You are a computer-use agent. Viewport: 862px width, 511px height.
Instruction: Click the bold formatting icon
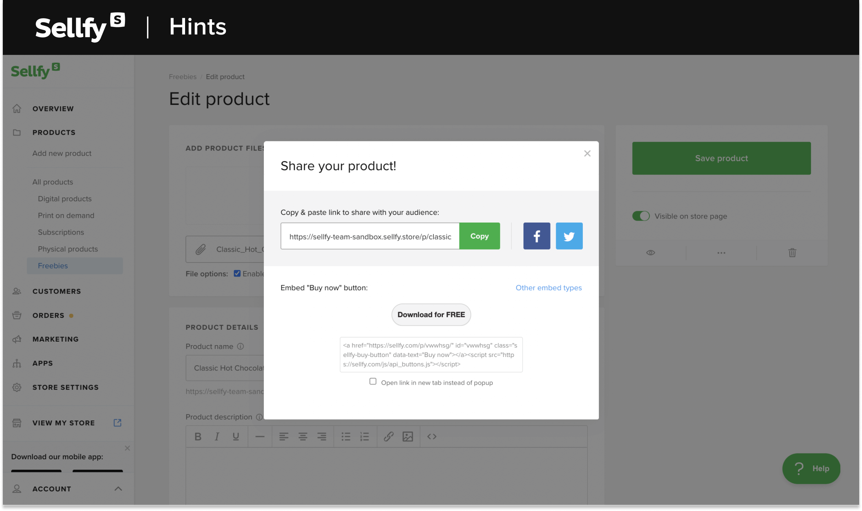(198, 436)
